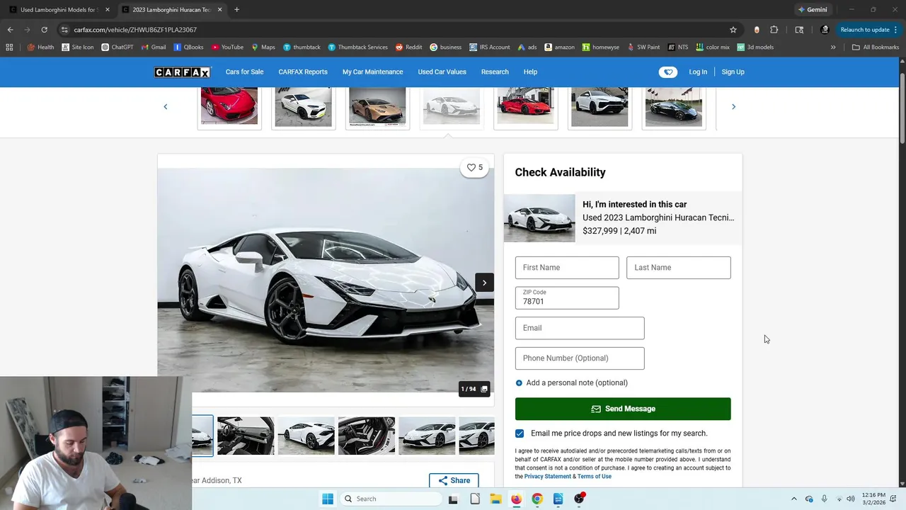Open the Privacy Statement link
This screenshot has height=510, width=906.
pos(547,477)
